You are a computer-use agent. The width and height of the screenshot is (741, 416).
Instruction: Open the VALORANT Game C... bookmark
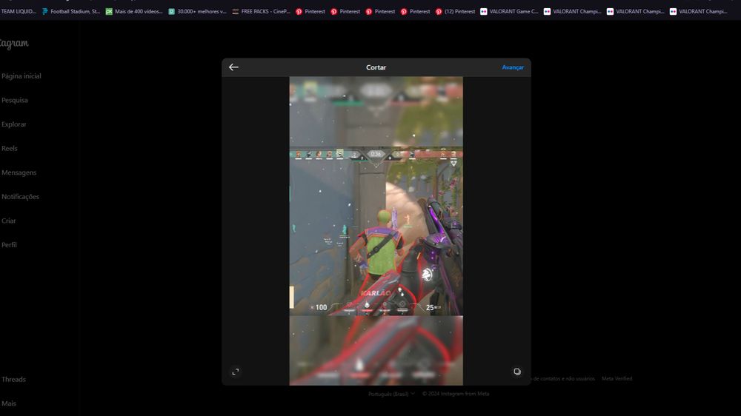tap(509, 11)
